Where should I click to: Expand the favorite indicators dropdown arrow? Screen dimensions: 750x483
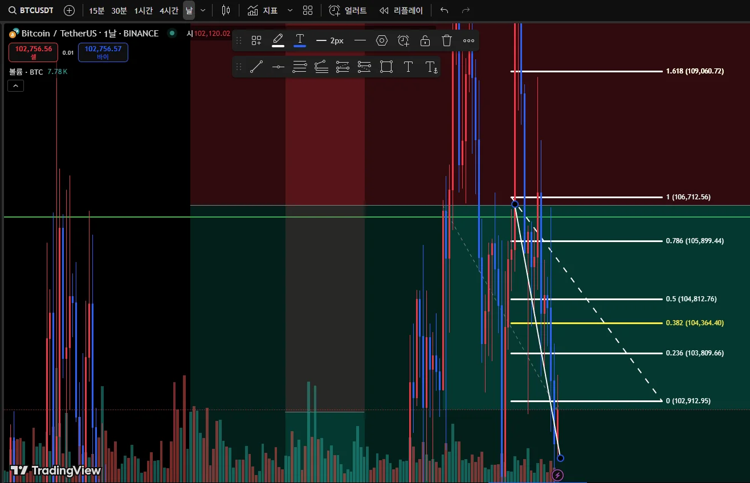(290, 10)
